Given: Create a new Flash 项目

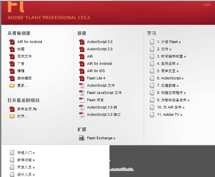Looking at the screenshot, I should tap(95, 100).
